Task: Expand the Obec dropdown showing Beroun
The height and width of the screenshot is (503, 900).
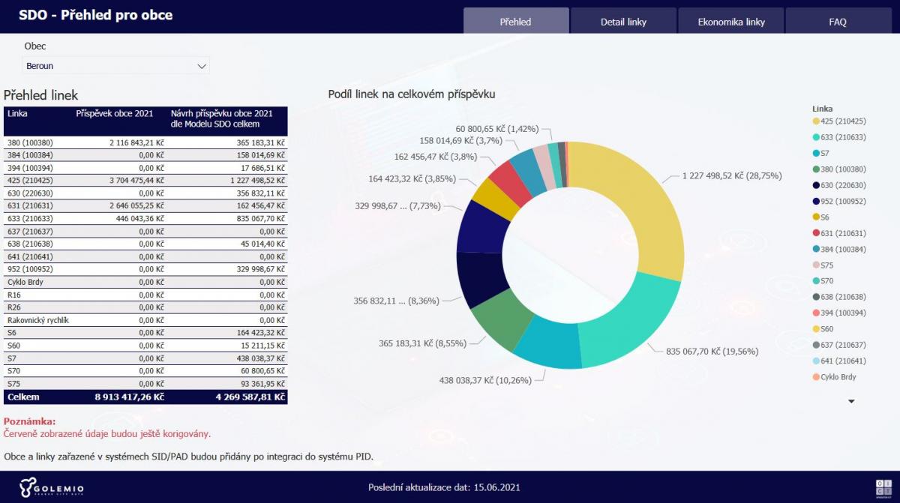Action: (x=116, y=66)
